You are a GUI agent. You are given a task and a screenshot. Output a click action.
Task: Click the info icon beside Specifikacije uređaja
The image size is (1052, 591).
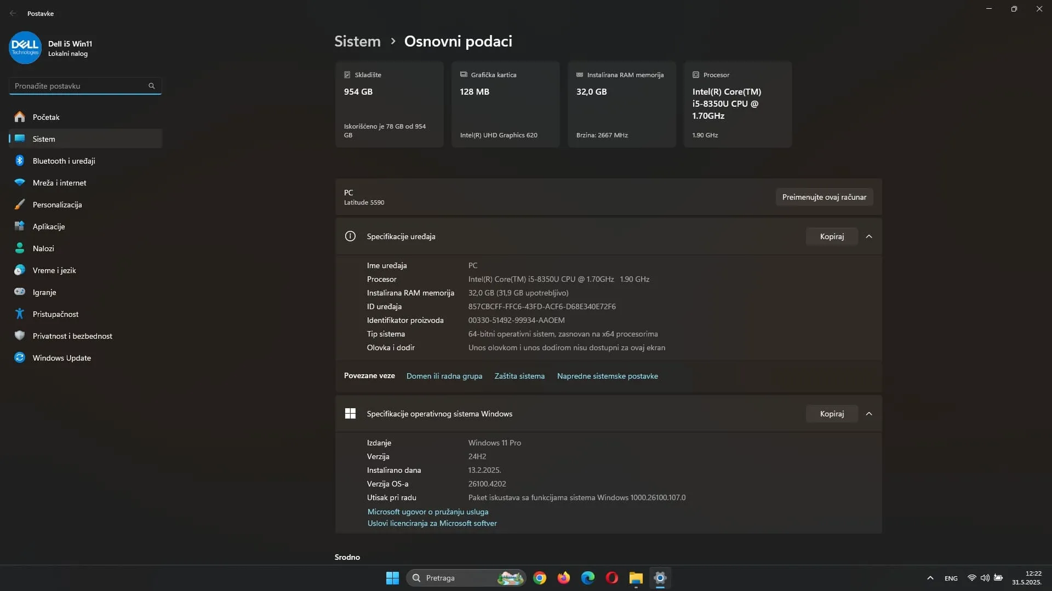tap(350, 236)
